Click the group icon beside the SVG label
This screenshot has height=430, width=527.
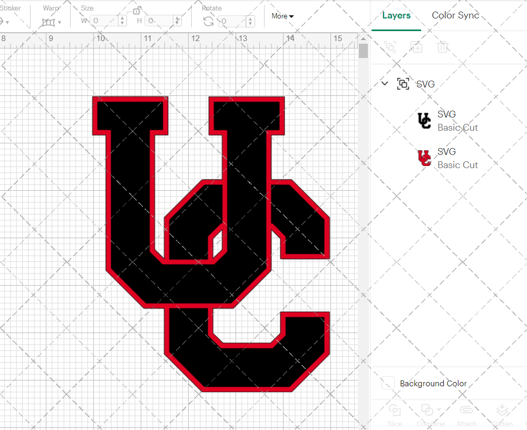(x=403, y=84)
